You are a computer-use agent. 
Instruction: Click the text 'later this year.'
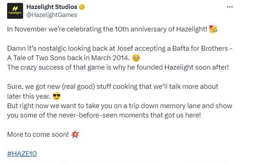coord(29,96)
